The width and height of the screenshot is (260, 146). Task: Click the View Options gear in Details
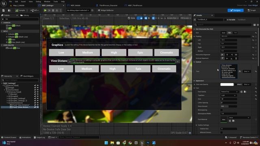point(258,25)
